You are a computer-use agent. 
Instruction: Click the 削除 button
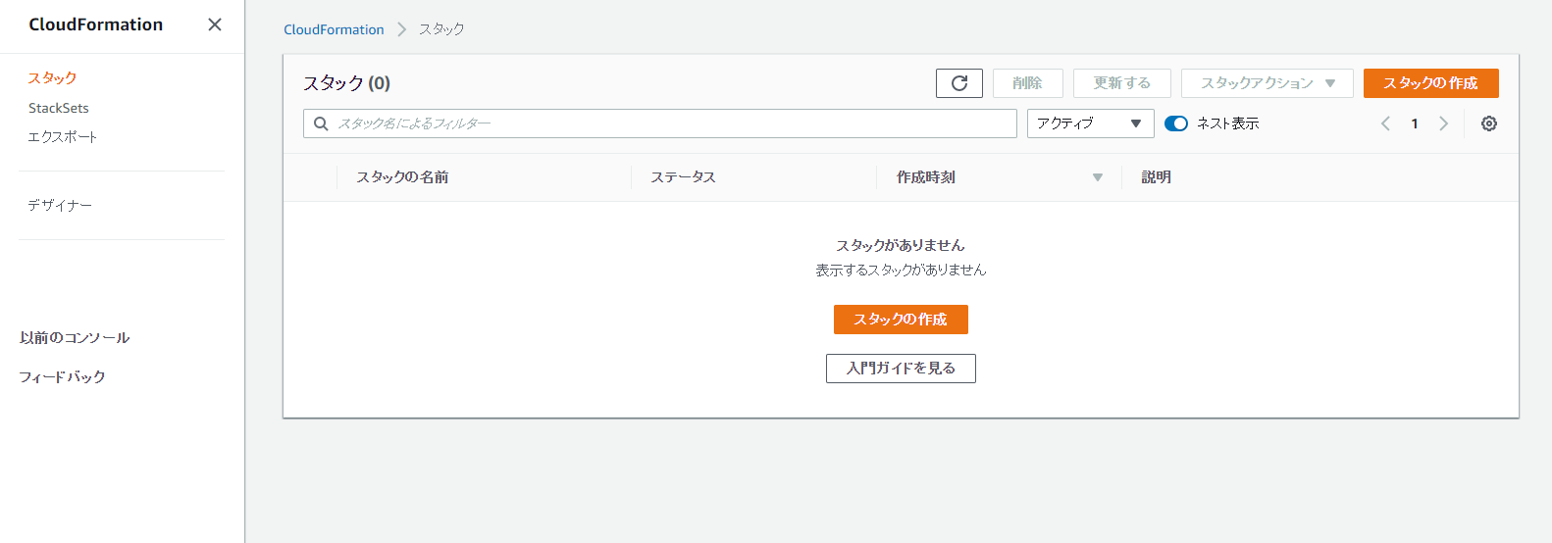[x=1027, y=83]
